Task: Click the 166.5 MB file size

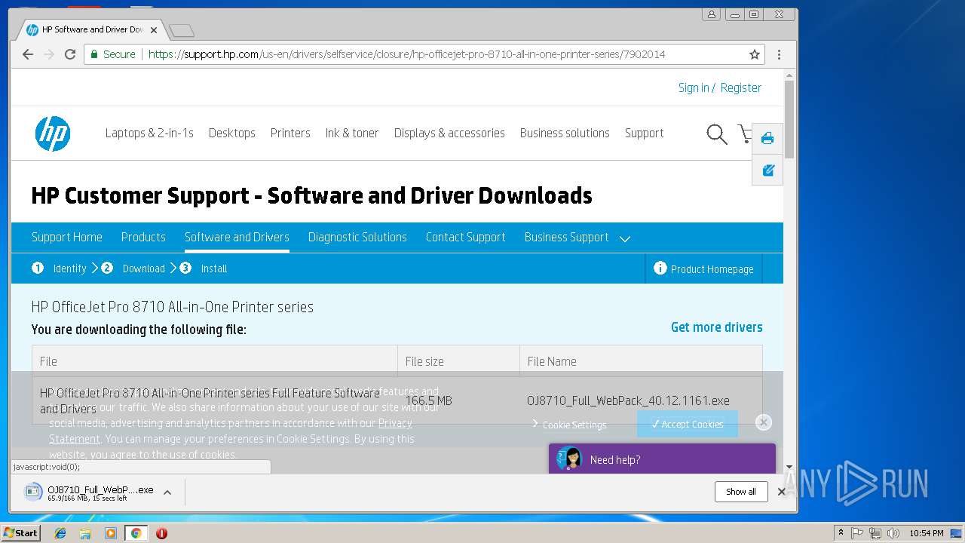Action: (x=429, y=400)
